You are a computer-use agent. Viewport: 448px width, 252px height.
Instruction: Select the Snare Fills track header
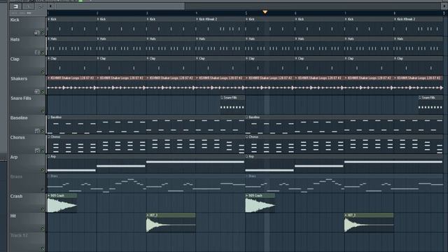tap(27, 104)
